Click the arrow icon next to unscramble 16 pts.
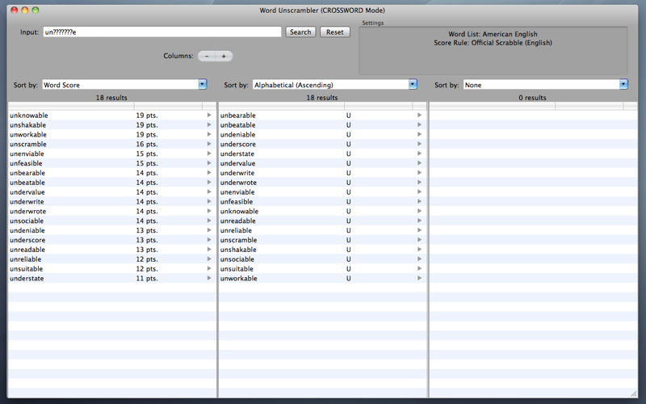 (x=209, y=144)
